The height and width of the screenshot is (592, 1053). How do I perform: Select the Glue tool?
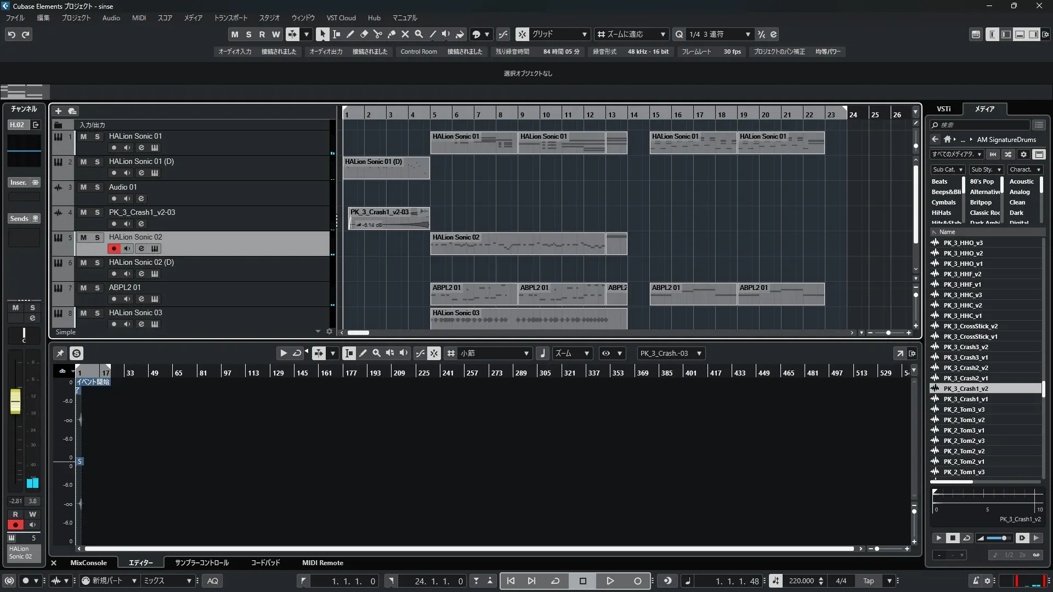coord(391,34)
